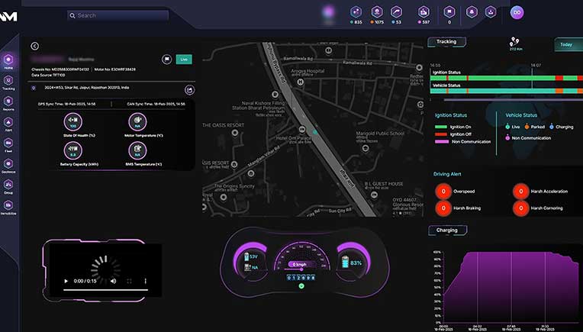Click the share icon beside the address

click(x=189, y=89)
